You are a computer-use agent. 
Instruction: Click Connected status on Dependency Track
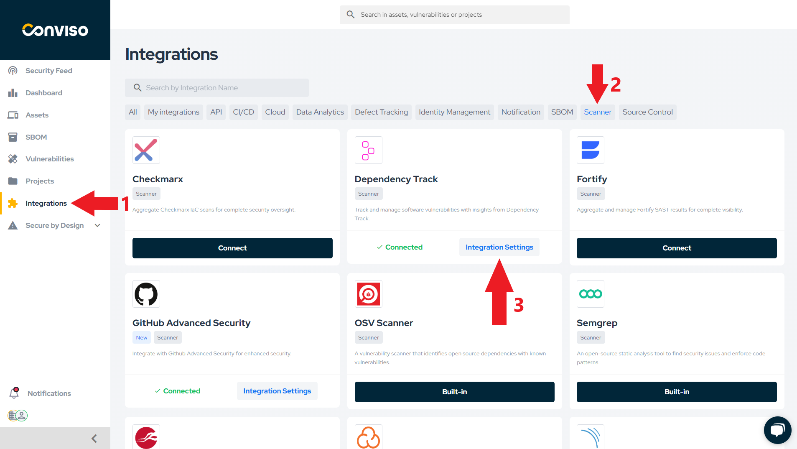(400, 247)
